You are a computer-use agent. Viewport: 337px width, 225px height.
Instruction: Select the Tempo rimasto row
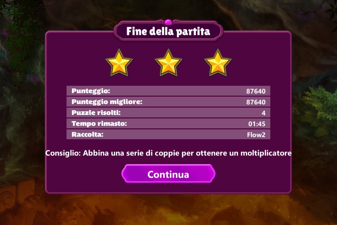[x=168, y=124]
